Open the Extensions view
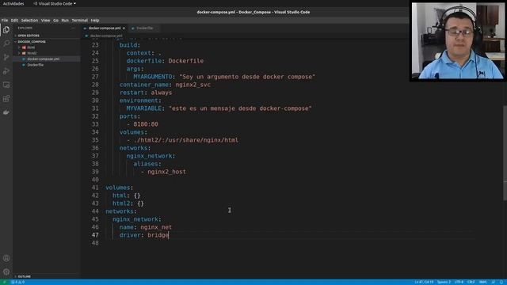 [6, 98]
